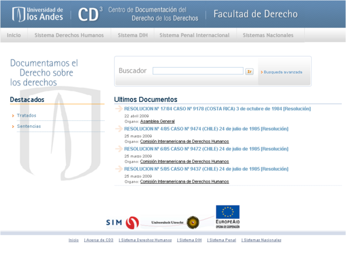Image resolution: width=346 pixels, height=264 pixels.
Task: Click Comisión Interamericana link under Resolucion 4/85
Action: point(185,141)
